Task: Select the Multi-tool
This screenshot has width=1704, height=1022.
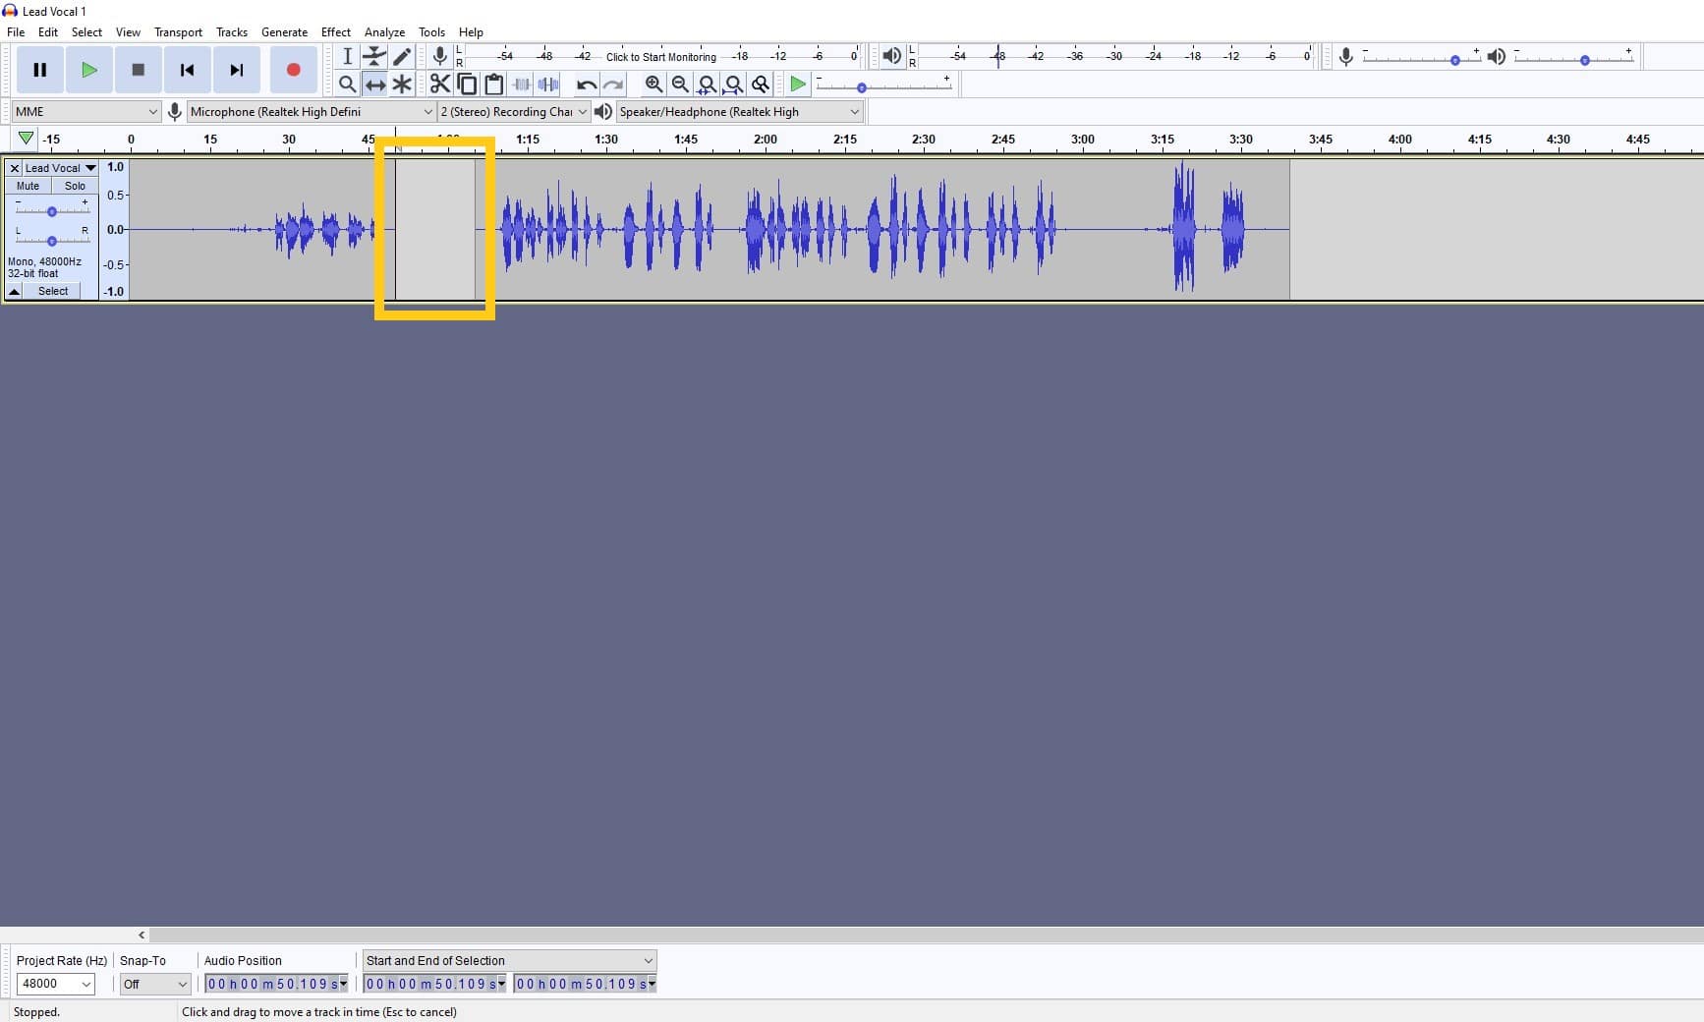Action: pos(402,85)
